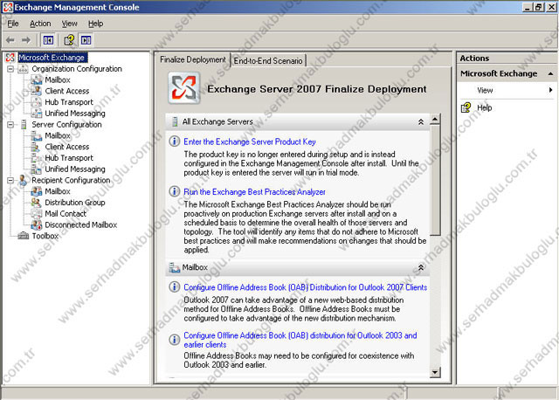This screenshot has height=400, width=559.
Task: Toggle the console tree pane toolbar icon
Action: [47, 39]
